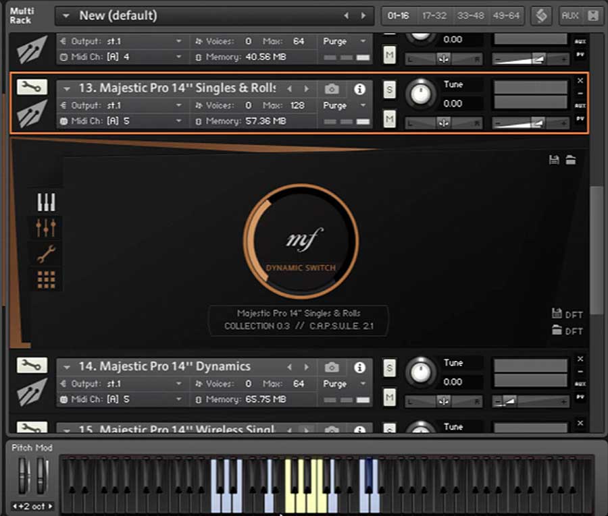
Task: Minimize the Dynamics instrument header
Action: (x=580, y=372)
